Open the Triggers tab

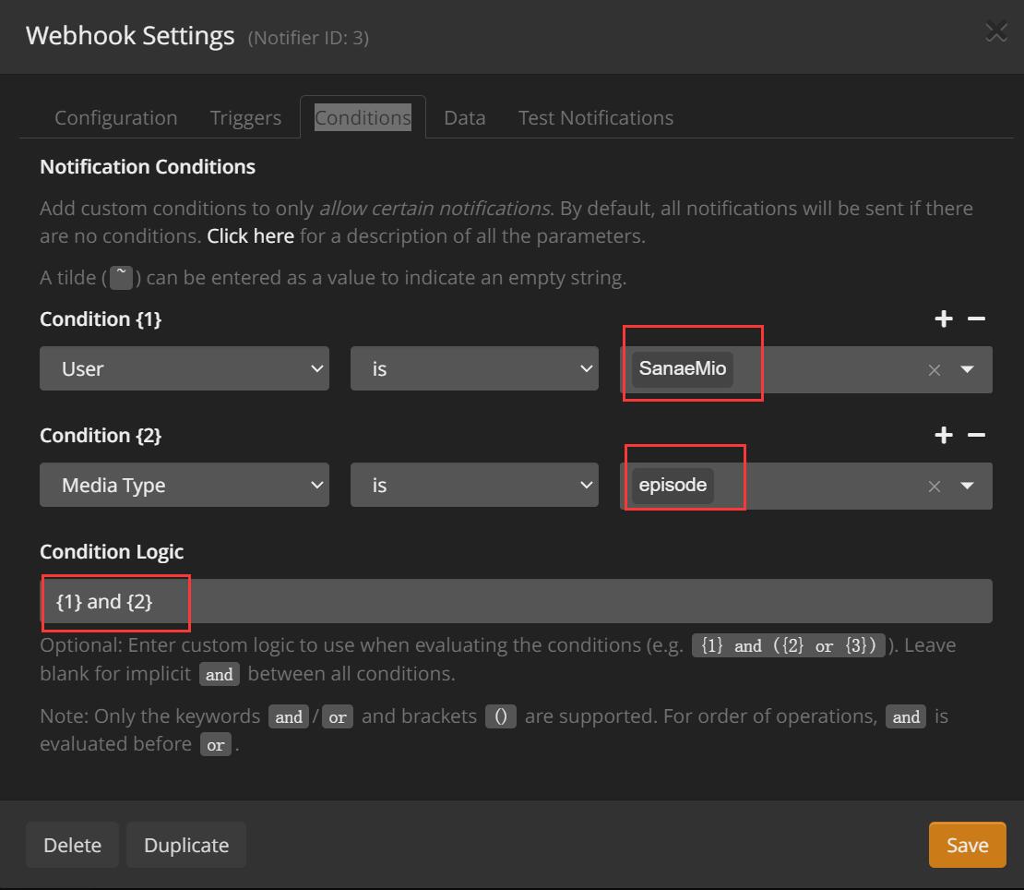tap(245, 118)
